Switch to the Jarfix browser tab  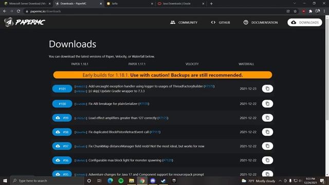(129, 4)
